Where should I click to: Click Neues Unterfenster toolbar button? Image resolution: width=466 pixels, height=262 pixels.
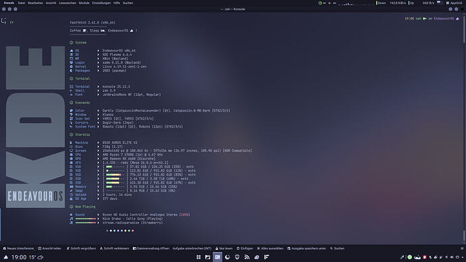pos(19,248)
